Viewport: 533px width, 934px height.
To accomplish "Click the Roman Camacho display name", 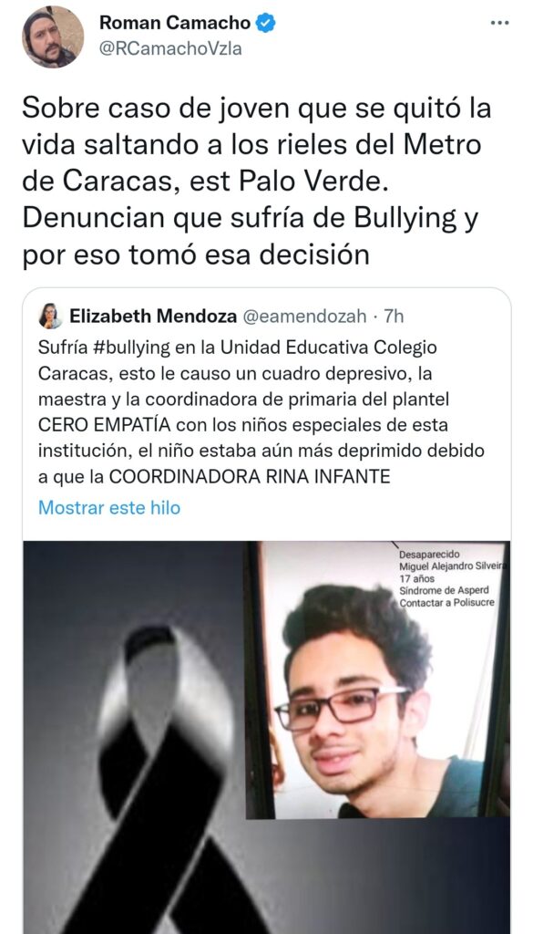I will 175,23.
